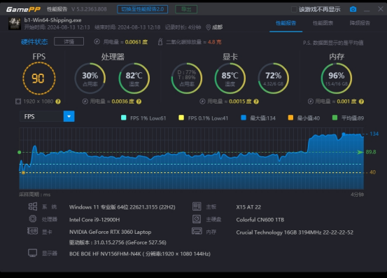Click the location pin icon beside 成都
Image resolution: width=387 pixels, height=278 pixels.
coord(209,27)
